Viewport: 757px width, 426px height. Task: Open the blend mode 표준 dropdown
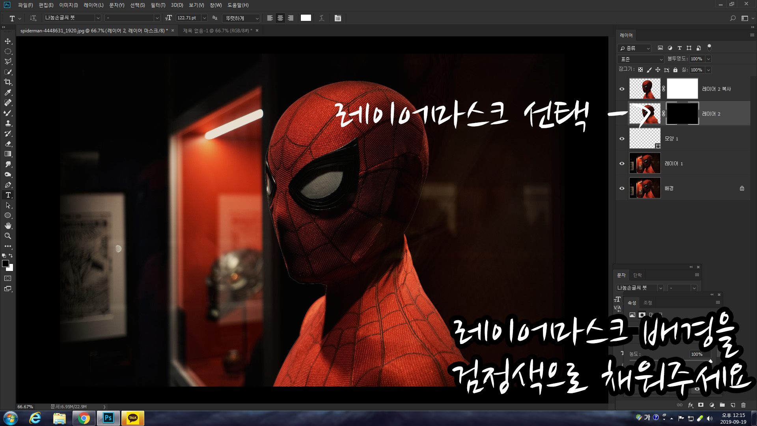641,59
